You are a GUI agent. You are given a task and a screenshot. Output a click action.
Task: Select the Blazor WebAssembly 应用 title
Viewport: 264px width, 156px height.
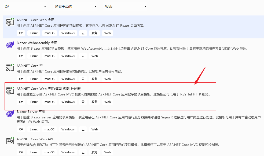coord(37,43)
